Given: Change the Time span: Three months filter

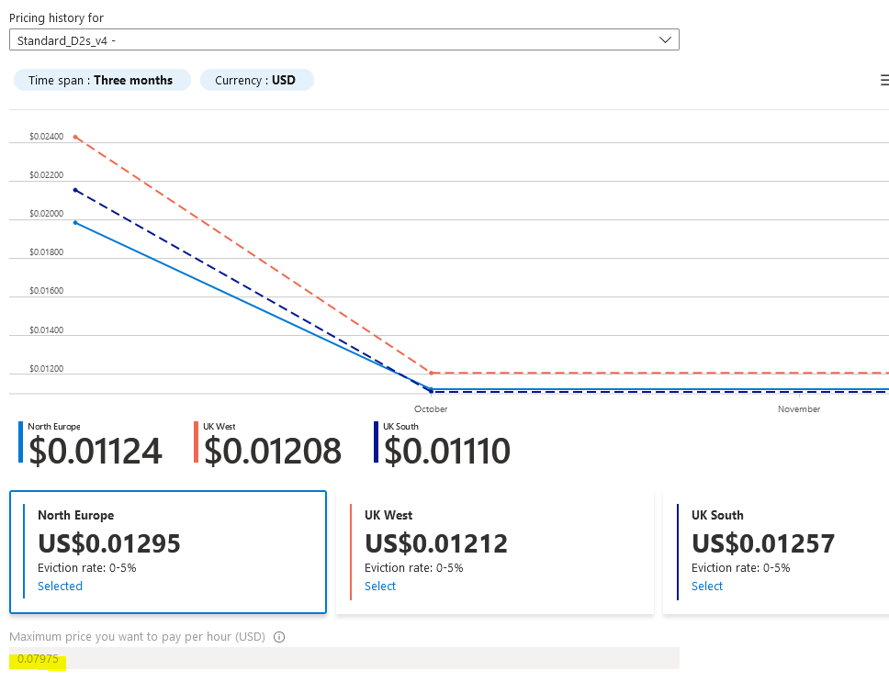Looking at the screenshot, I should [x=101, y=81].
